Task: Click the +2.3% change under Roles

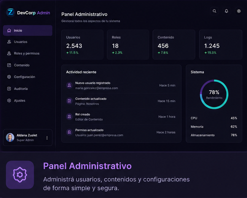Action: (x=117, y=53)
